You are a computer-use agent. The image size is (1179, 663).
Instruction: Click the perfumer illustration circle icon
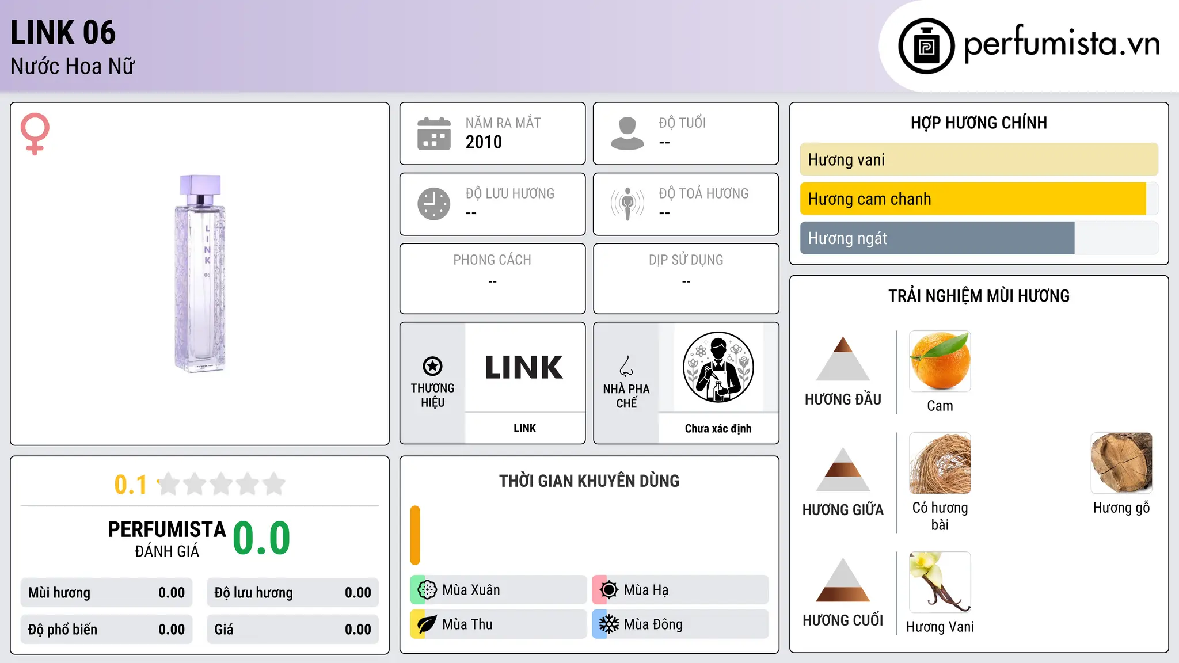coord(718,367)
